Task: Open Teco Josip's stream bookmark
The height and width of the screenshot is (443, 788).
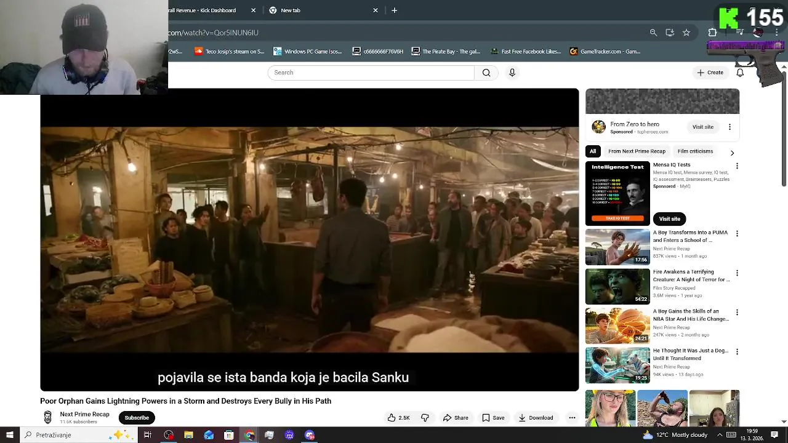Action: (x=229, y=52)
